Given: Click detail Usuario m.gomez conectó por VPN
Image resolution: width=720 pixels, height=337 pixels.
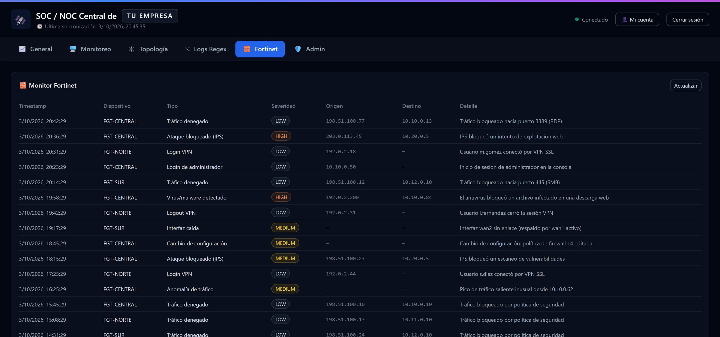Looking at the screenshot, I should coord(507,152).
